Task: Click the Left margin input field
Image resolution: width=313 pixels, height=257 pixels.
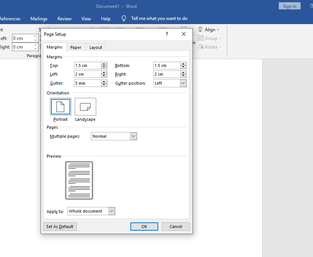Action: coord(88,75)
